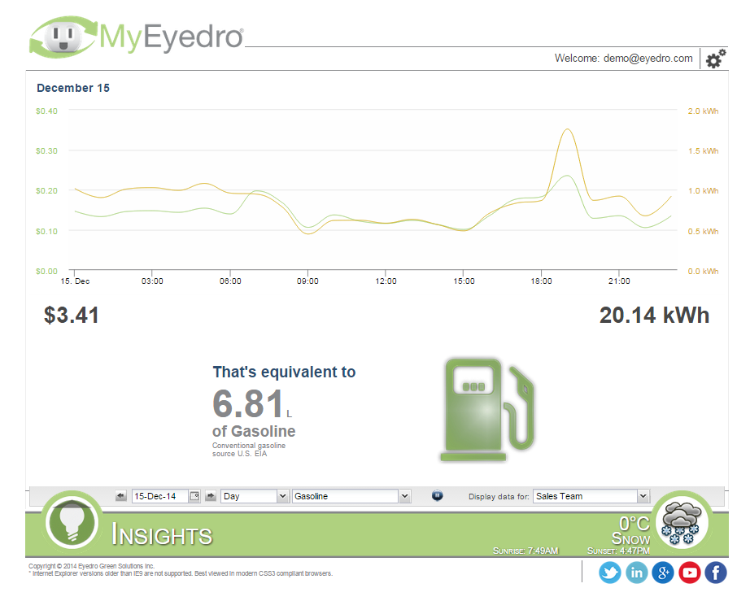
Task: Click the 'That's equivalent to' heading
Action: [x=284, y=372]
